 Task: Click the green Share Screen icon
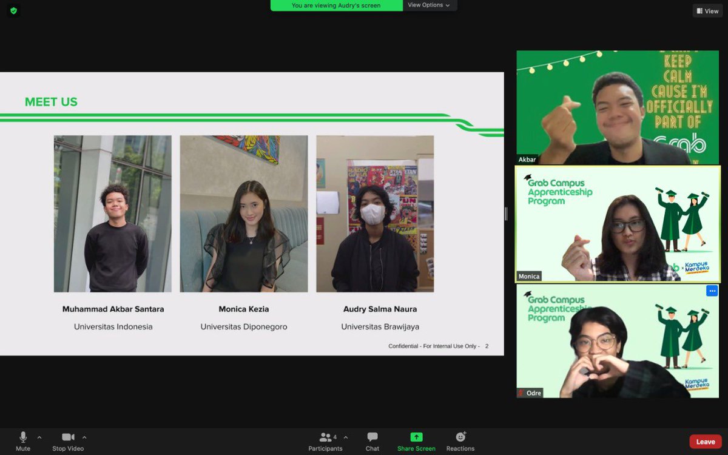coord(416,437)
